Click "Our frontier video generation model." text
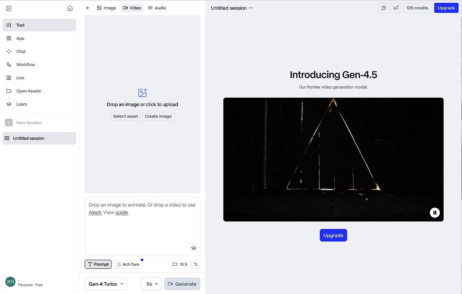This screenshot has height=294, width=462. (x=334, y=87)
